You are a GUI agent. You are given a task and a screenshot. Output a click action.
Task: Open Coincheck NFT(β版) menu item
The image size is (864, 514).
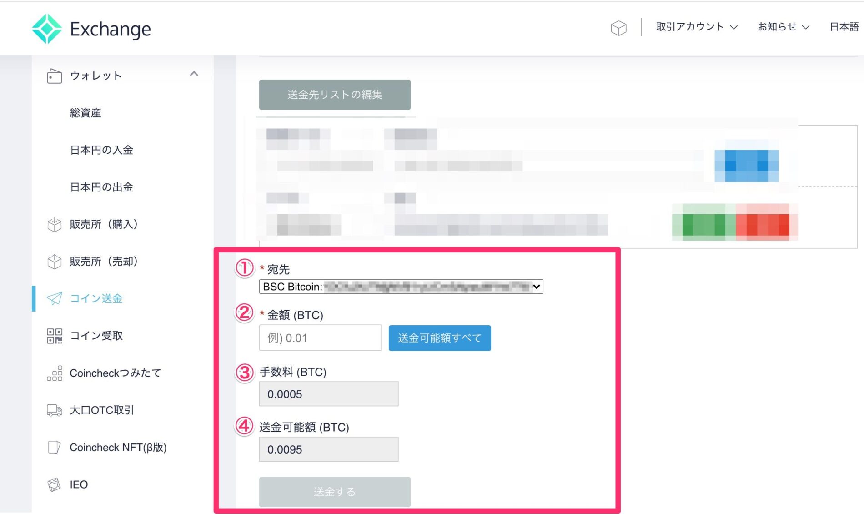pos(118,448)
